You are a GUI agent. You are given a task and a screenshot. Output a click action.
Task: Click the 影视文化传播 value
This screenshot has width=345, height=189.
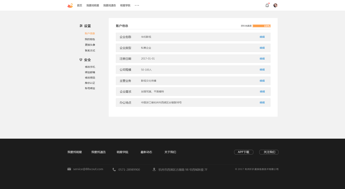pos(149,81)
